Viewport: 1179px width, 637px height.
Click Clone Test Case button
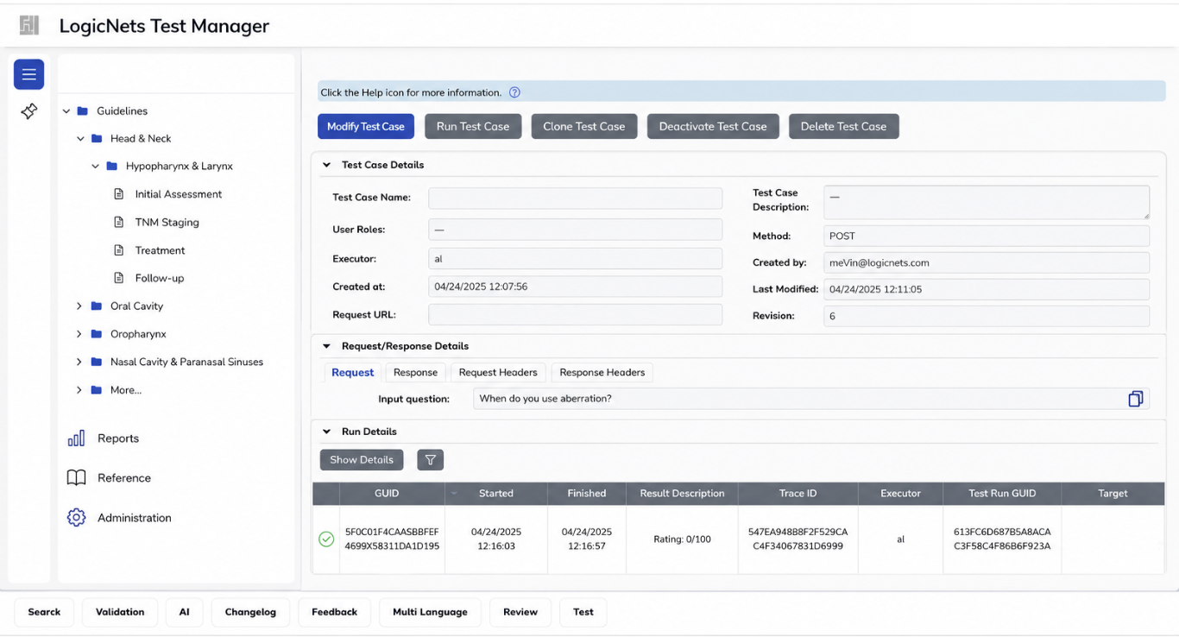pos(584,126)
